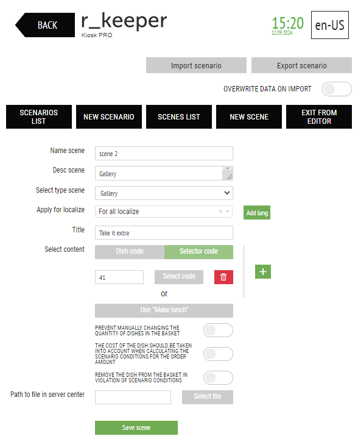Click the Add lang button
The image size is (358, 436).
[257, 213]
